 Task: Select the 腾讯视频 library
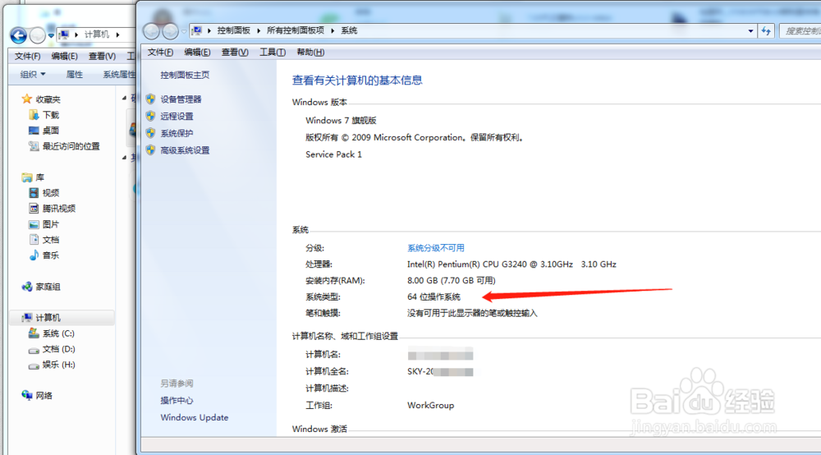point(58,209)
